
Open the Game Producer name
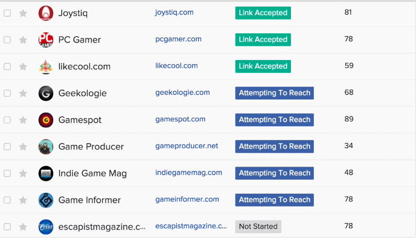tap(91, 147)
